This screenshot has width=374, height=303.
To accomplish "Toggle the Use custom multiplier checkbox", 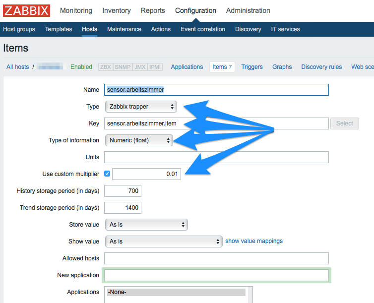I will coord(107,174).
